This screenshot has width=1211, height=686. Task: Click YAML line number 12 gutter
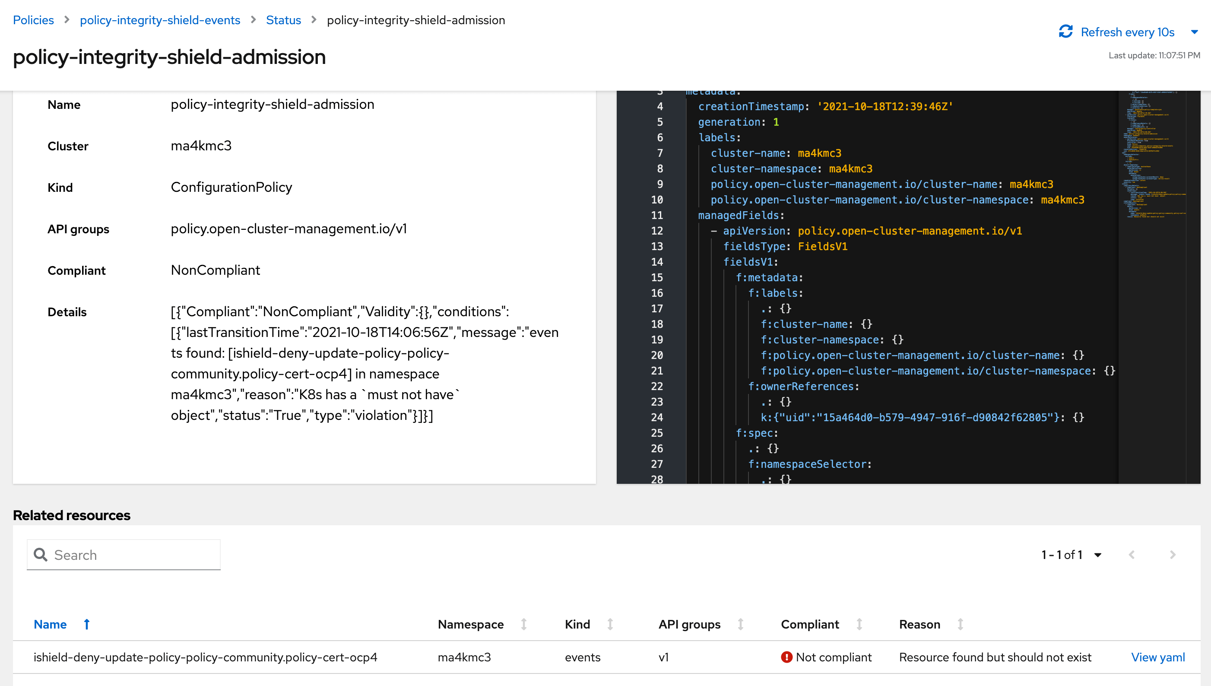click(656, 231)
